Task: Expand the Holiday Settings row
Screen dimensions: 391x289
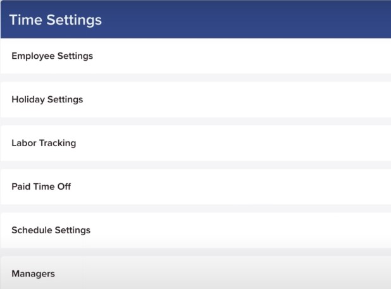Action: [195, 99]
